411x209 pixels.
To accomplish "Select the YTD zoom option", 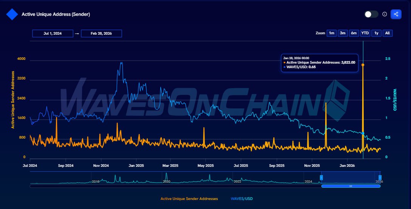I will click(x=365, y=33).
